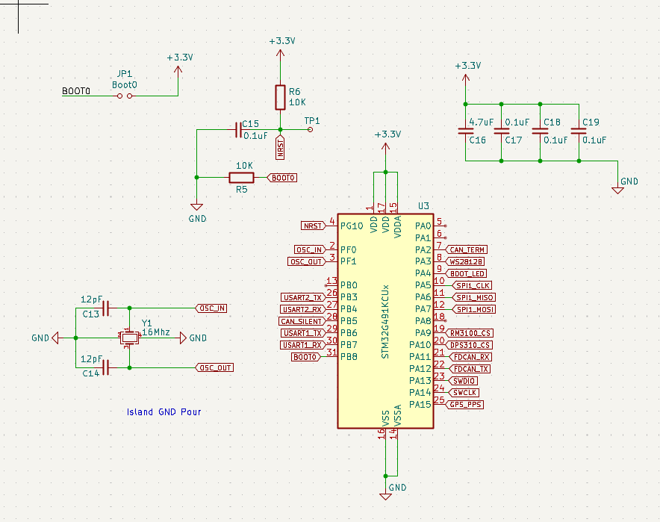Select the U3 STM32G491KCUx symbol body
Screen dimensions: 660x522
[385, 321]
